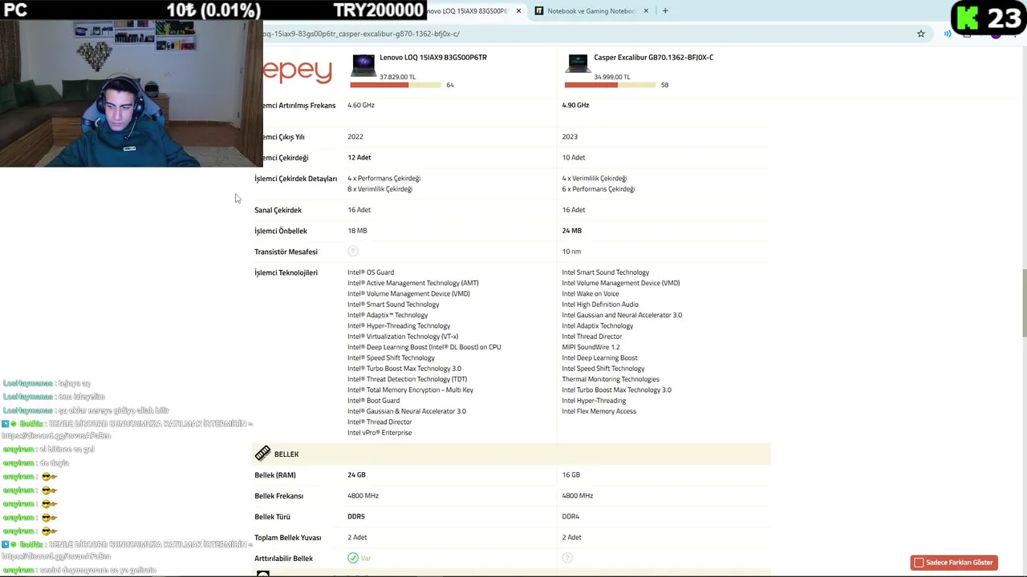Select 'Intel Flex Memory Access' entry
Image resolution: width=1027 pixels, height=577 pixels.
pyautogui.click(x=599, y=411)
